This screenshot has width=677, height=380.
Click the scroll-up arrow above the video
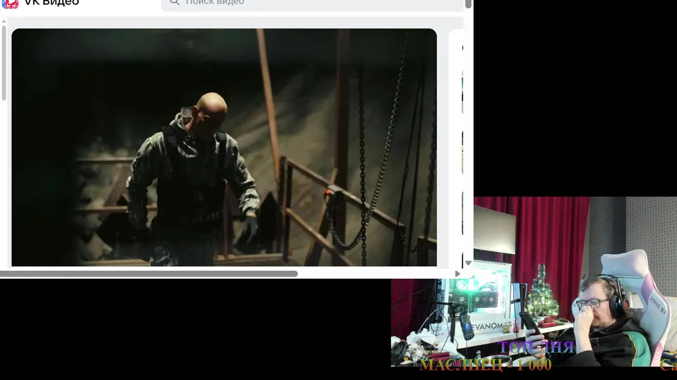4,22
